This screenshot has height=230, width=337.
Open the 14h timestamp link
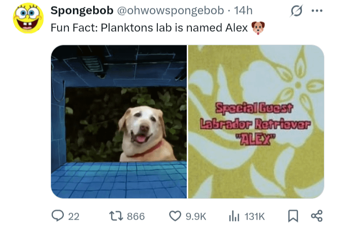tap(243, 10)
